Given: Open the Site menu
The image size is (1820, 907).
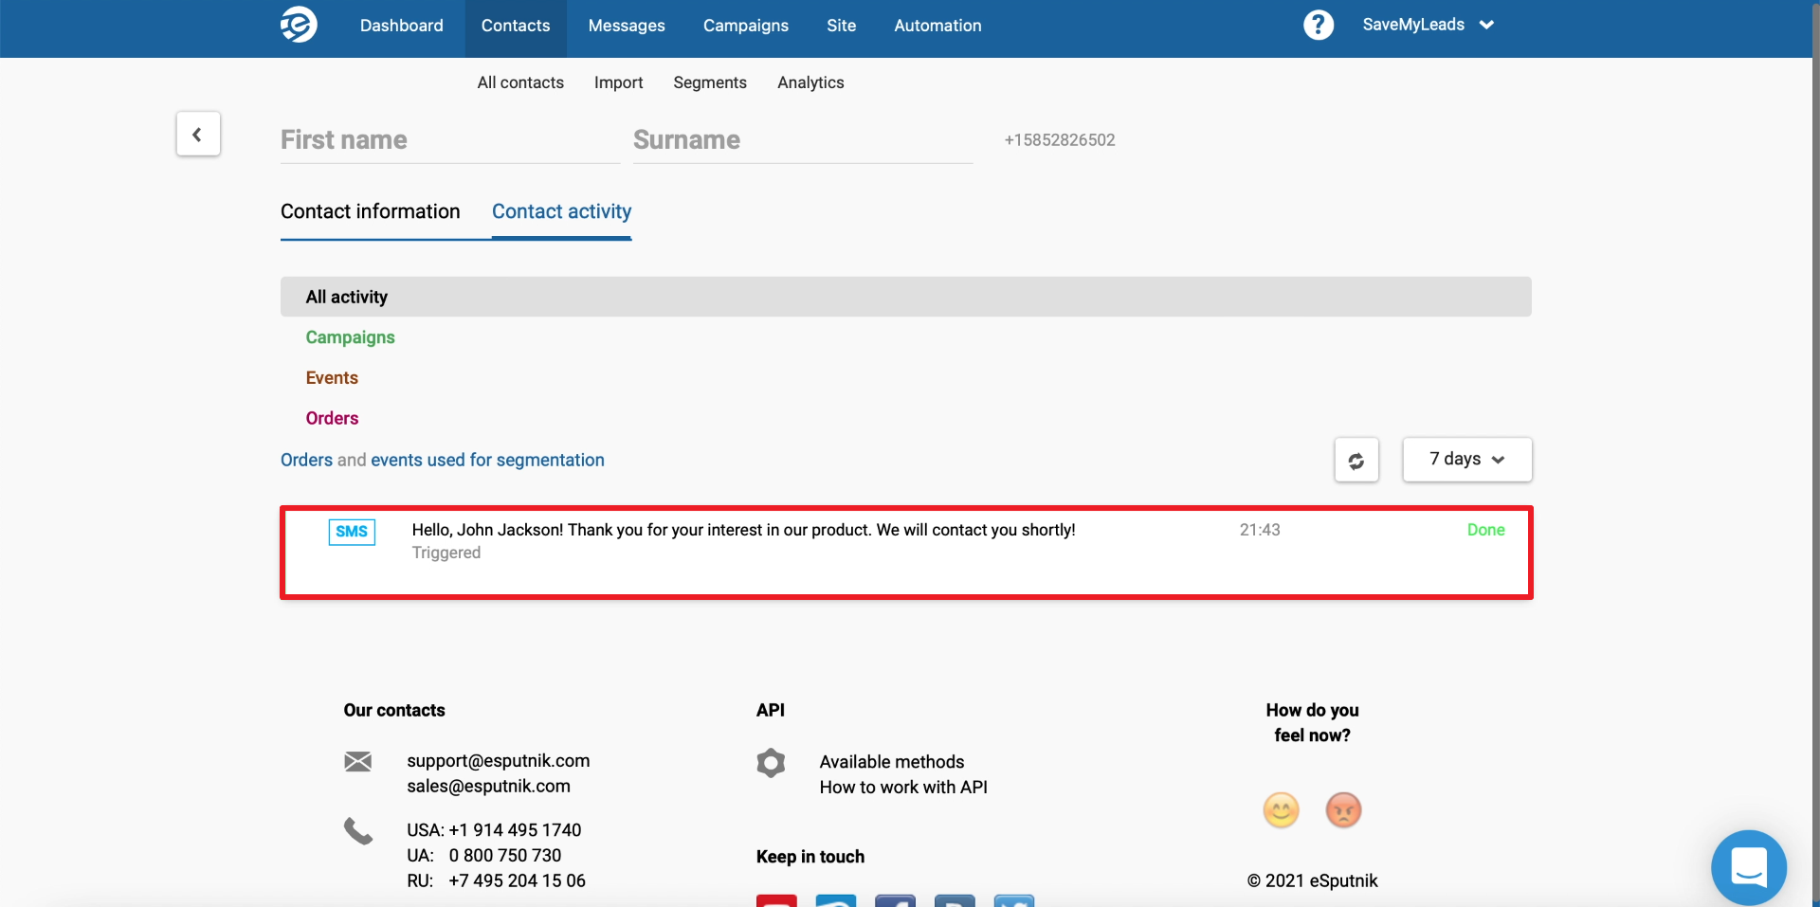Looking at the screenshot, I should [x=842, y=26].
